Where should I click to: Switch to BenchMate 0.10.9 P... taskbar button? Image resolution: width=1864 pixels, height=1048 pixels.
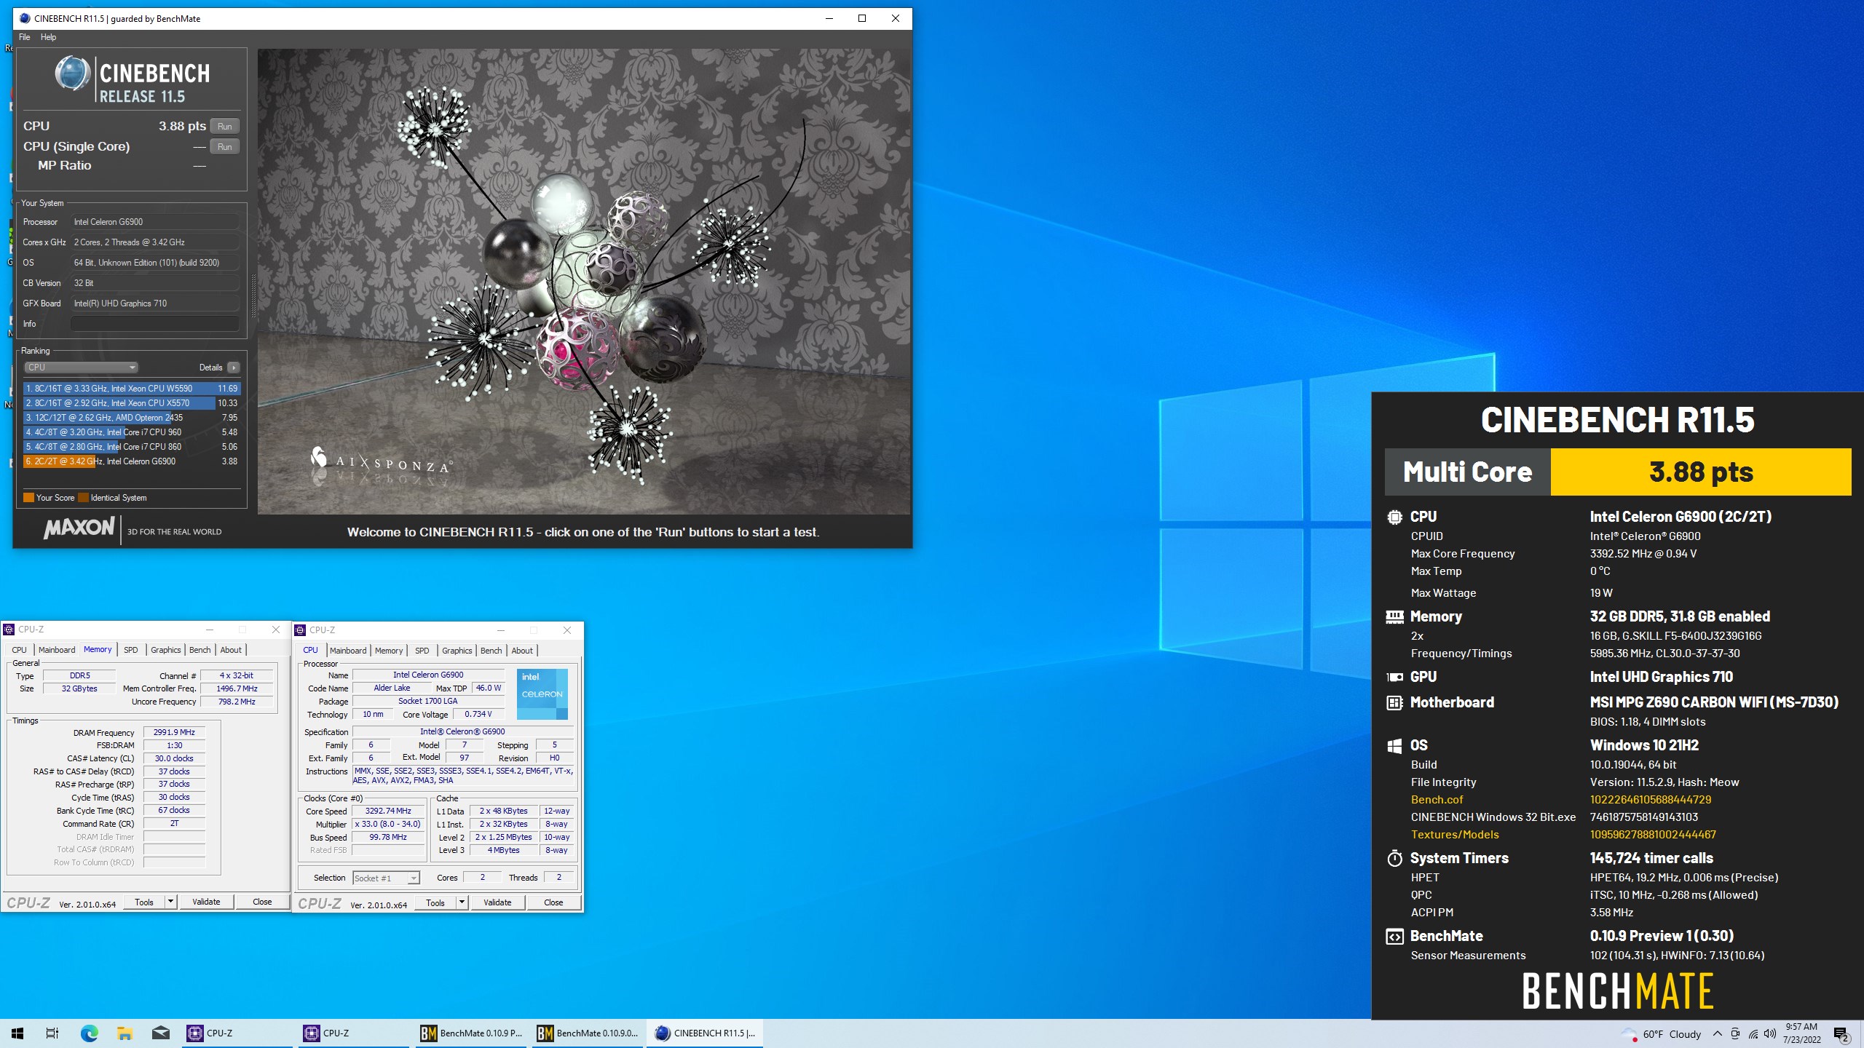point(470,1033)
